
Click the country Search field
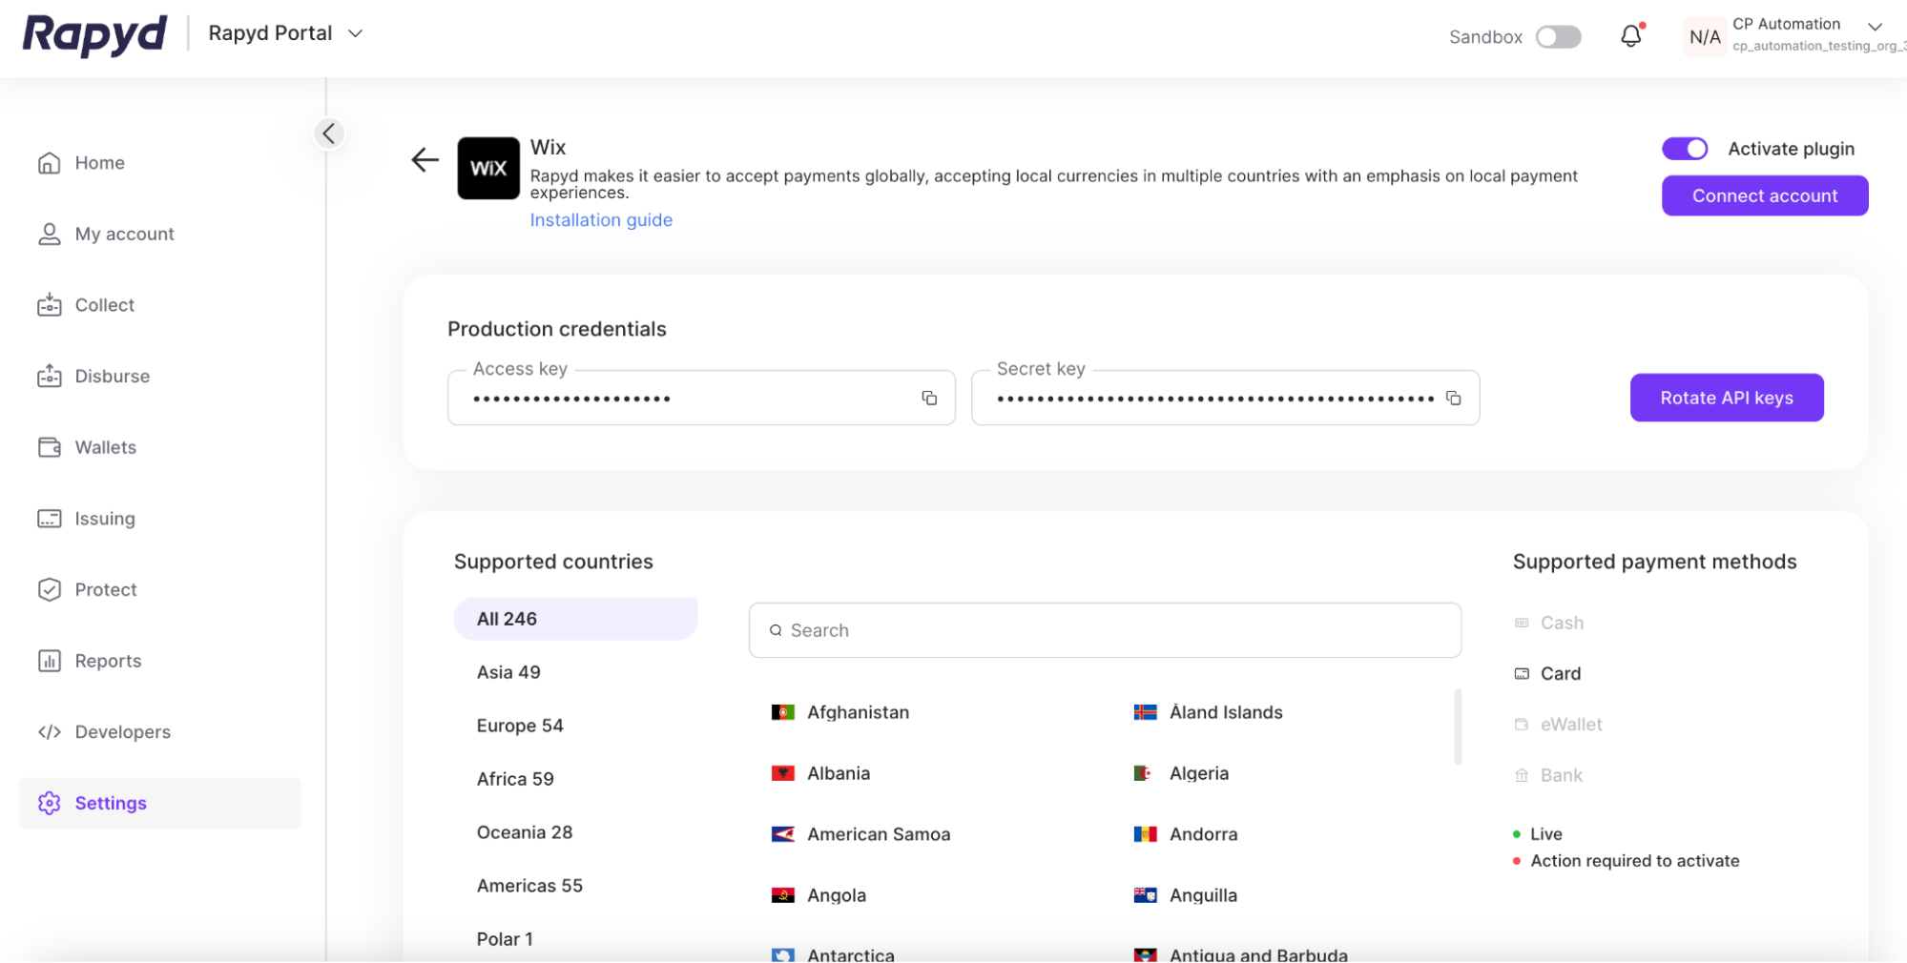coord(1105,630)
